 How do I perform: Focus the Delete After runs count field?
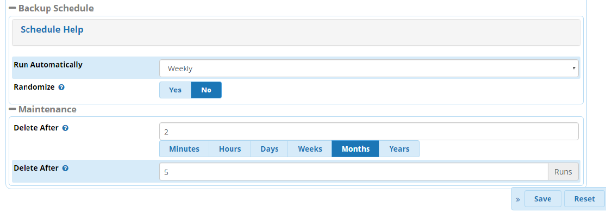(354, 172)
